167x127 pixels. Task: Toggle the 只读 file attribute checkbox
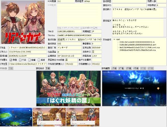20,60
